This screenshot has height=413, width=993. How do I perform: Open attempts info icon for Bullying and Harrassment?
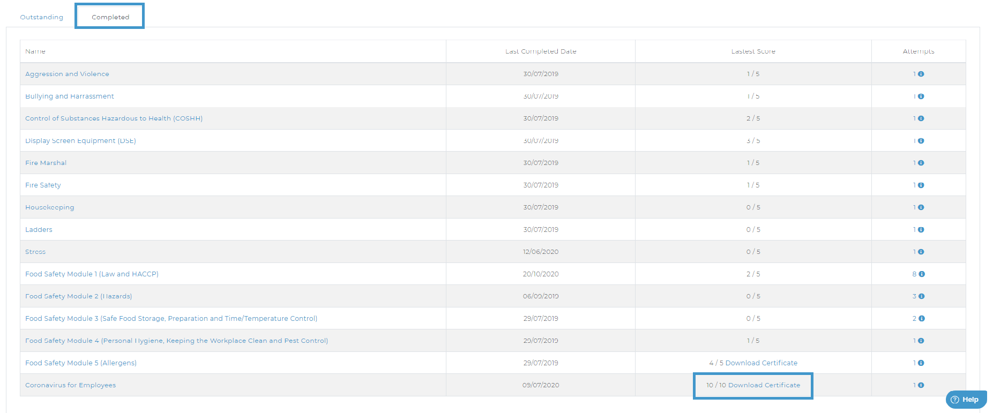click(x=921, y=96)
